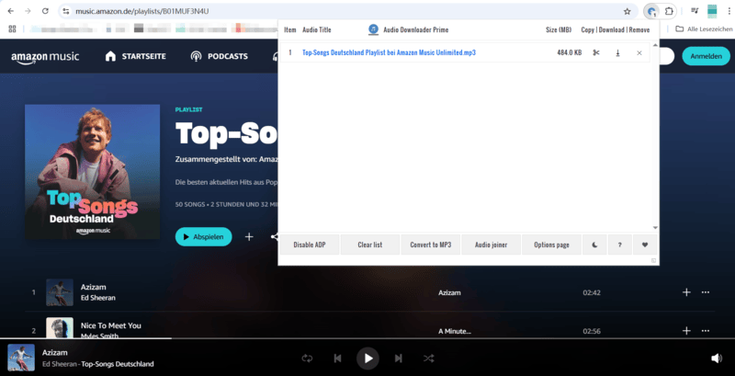
Task: Open the browser apps grid icon
Action: 12,29
